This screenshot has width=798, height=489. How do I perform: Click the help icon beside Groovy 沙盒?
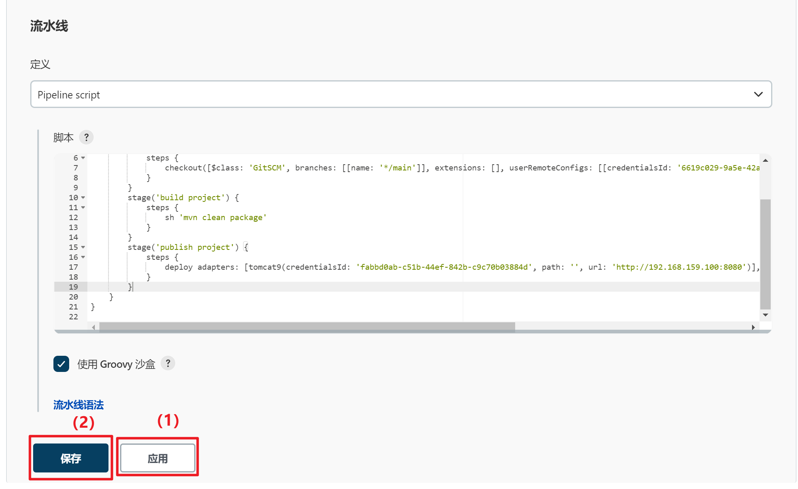168,364
